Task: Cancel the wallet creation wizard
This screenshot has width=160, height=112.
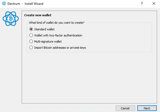Action: coord(125,108)
